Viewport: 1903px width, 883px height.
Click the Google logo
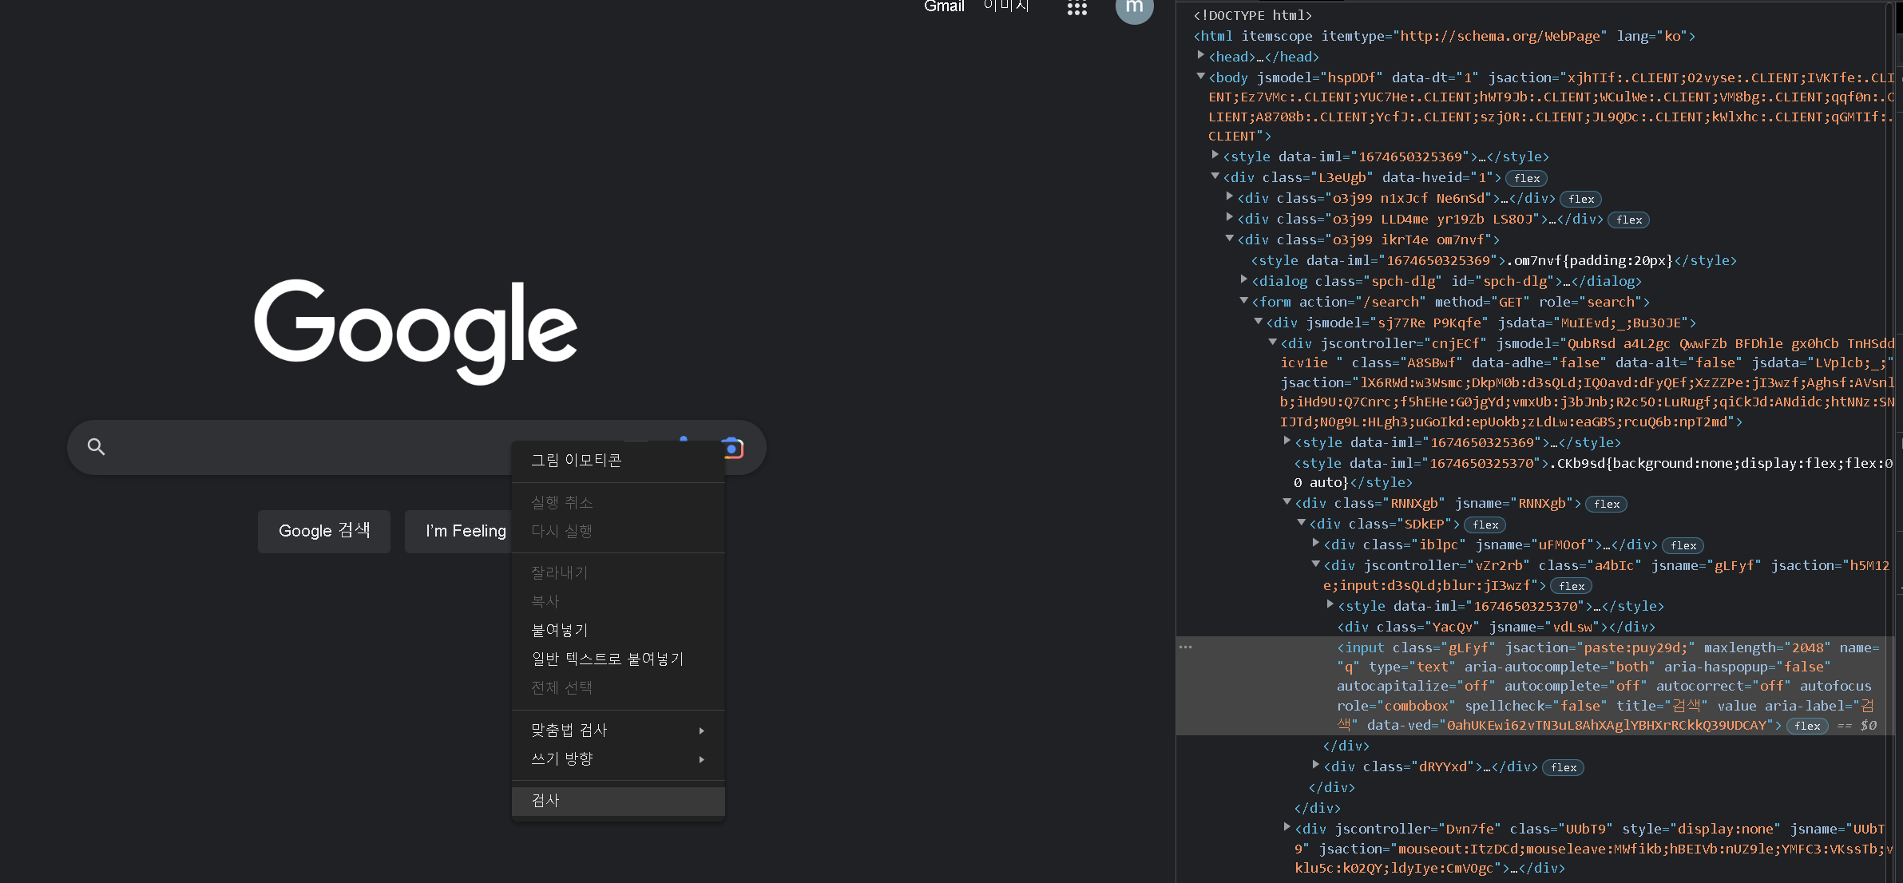point(415,330)
